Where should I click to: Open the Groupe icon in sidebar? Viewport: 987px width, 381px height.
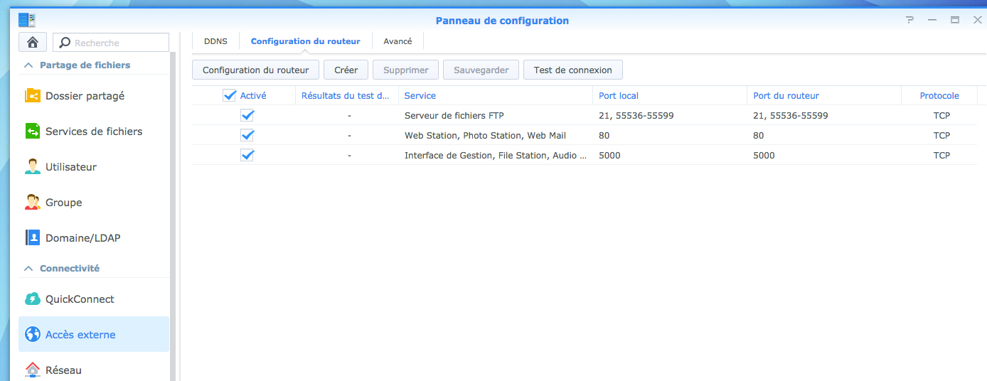click(x=33, y=203)
